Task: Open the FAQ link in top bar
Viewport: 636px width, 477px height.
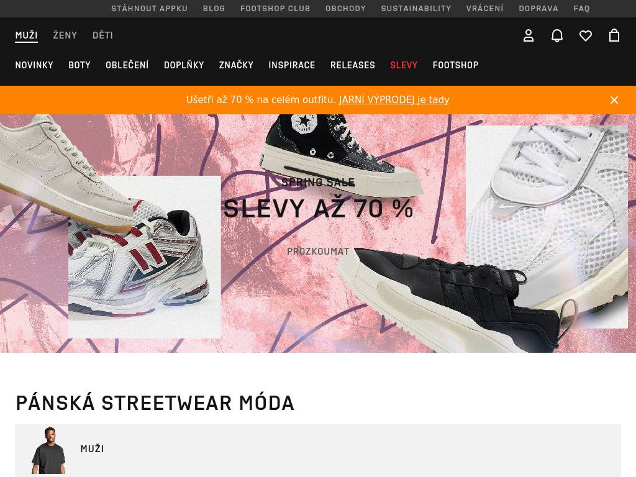Action: (581, 9)
